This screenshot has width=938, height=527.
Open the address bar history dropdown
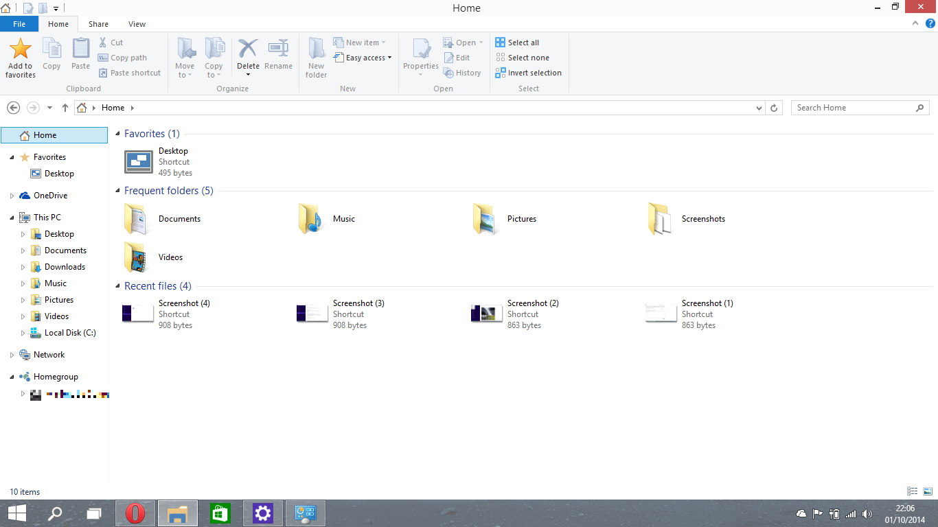tap(759, 108)
